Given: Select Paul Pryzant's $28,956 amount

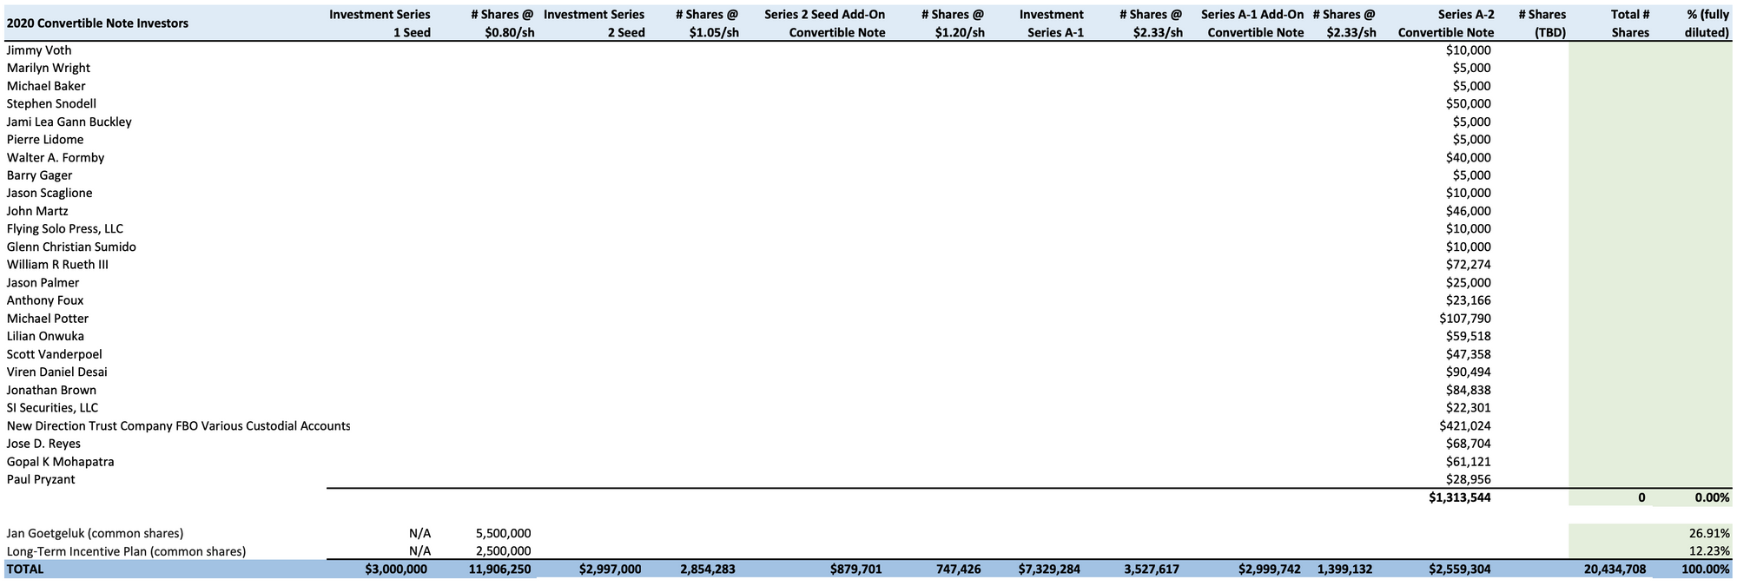Looking at the screenshot, I should [1469, 479].
